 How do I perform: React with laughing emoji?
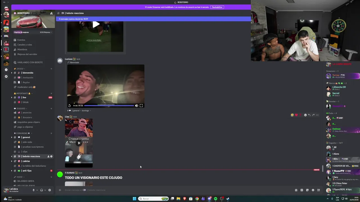click(292, 115)
